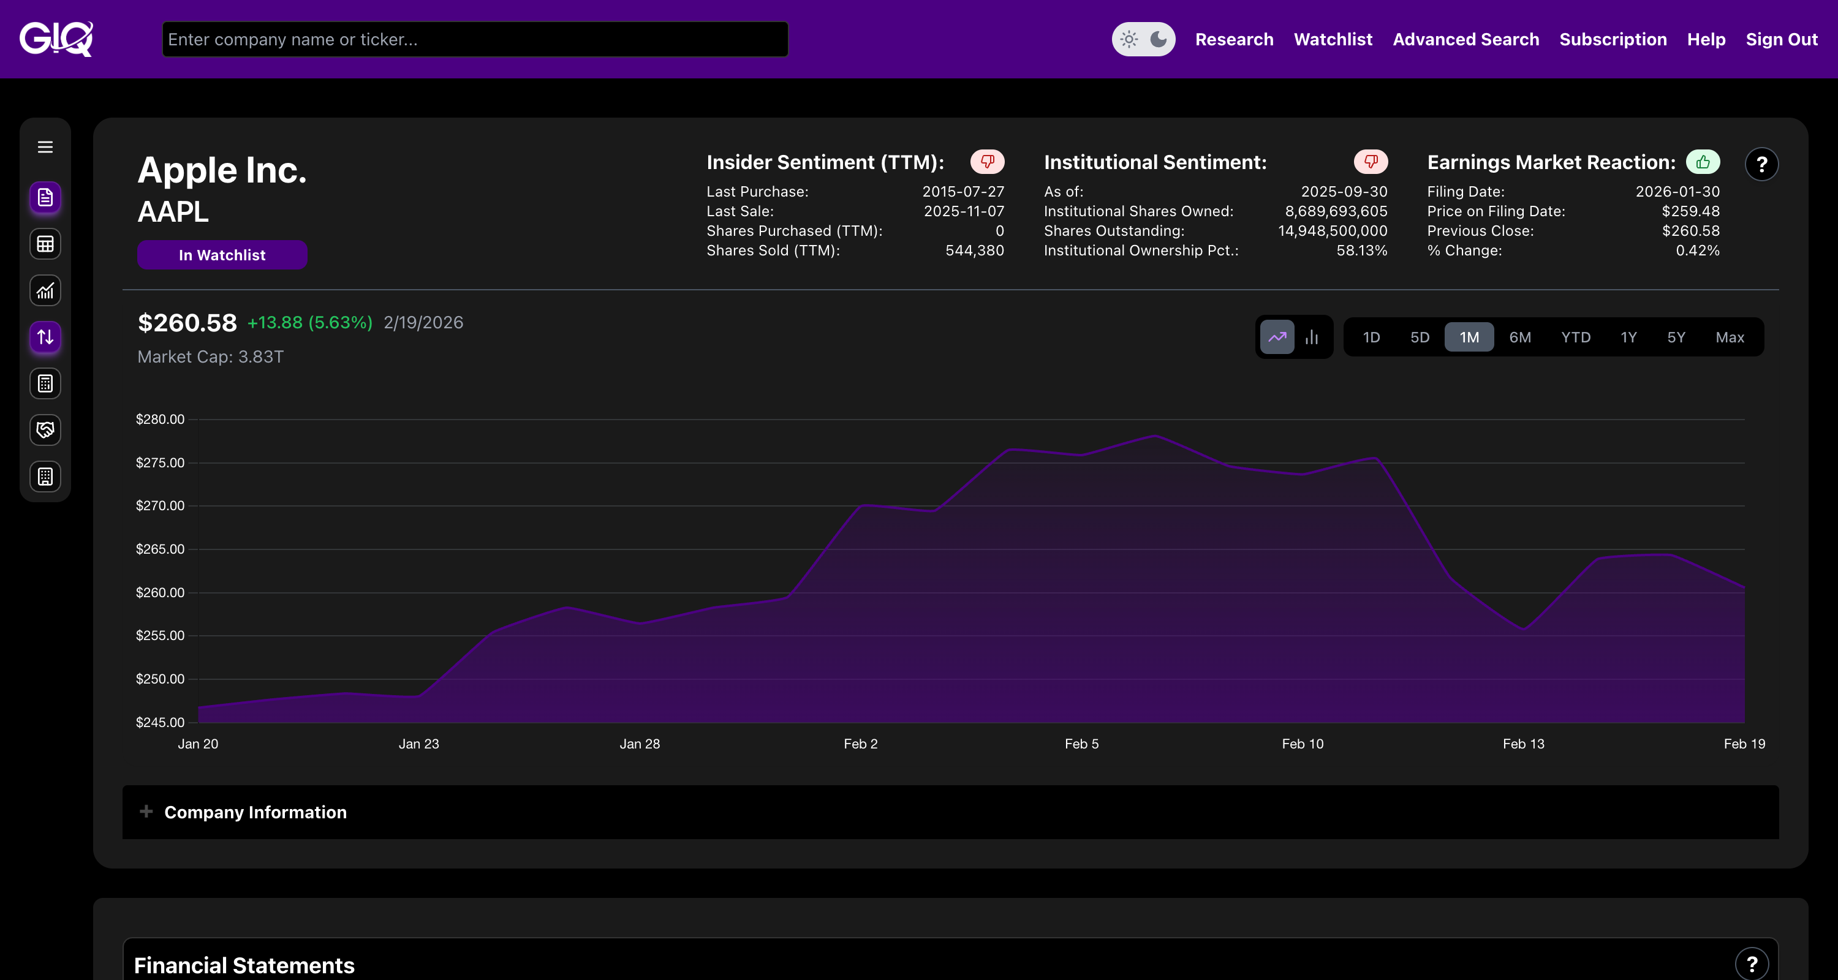Open the Advanced Search link
The height and width of the screenshot is (980, 1838).
click(1465, 39)
